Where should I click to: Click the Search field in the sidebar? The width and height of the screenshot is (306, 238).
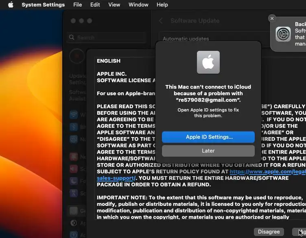107,37
